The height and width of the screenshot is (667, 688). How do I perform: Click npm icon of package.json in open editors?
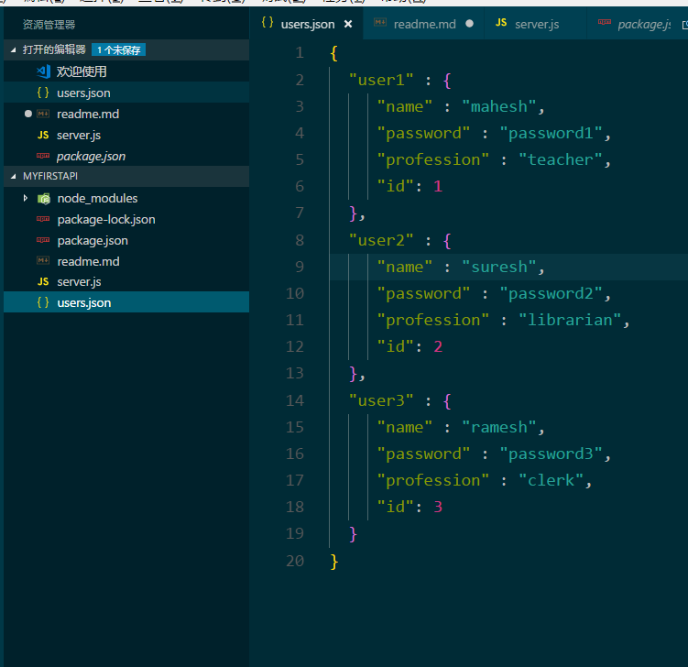point(43,156)
